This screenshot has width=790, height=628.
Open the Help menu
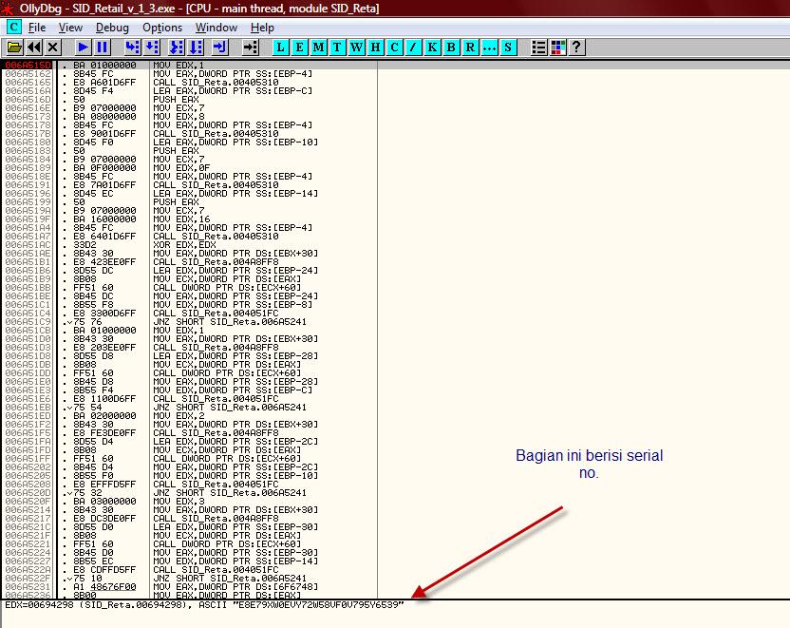262,28
